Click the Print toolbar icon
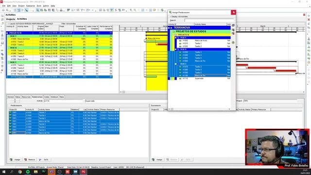311x175 pixels. (3, 10)
